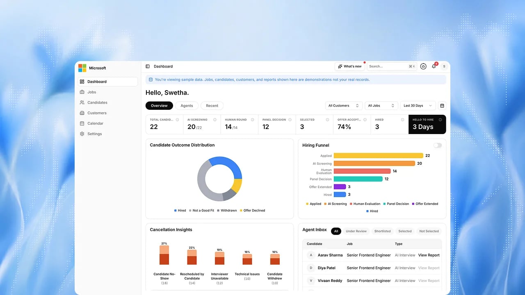Switch to the Agents tab
The height and width of the screenshot is (295, 525).
187,106
